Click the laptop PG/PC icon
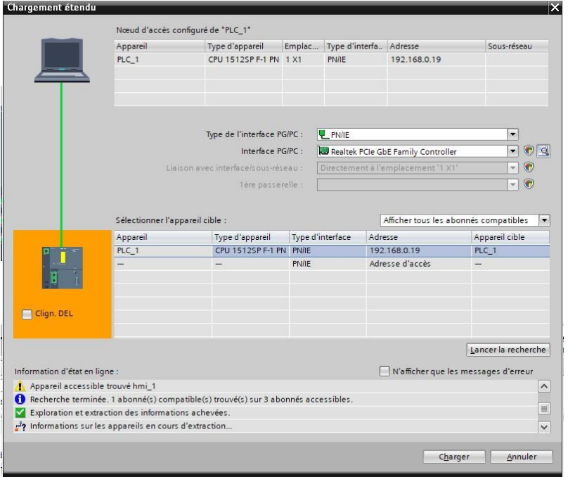The image size is (568, 477). [x=62, y=61]
